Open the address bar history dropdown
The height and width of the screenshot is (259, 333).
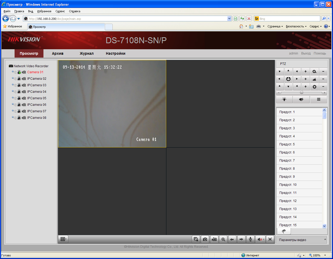[x=229, y=18]
